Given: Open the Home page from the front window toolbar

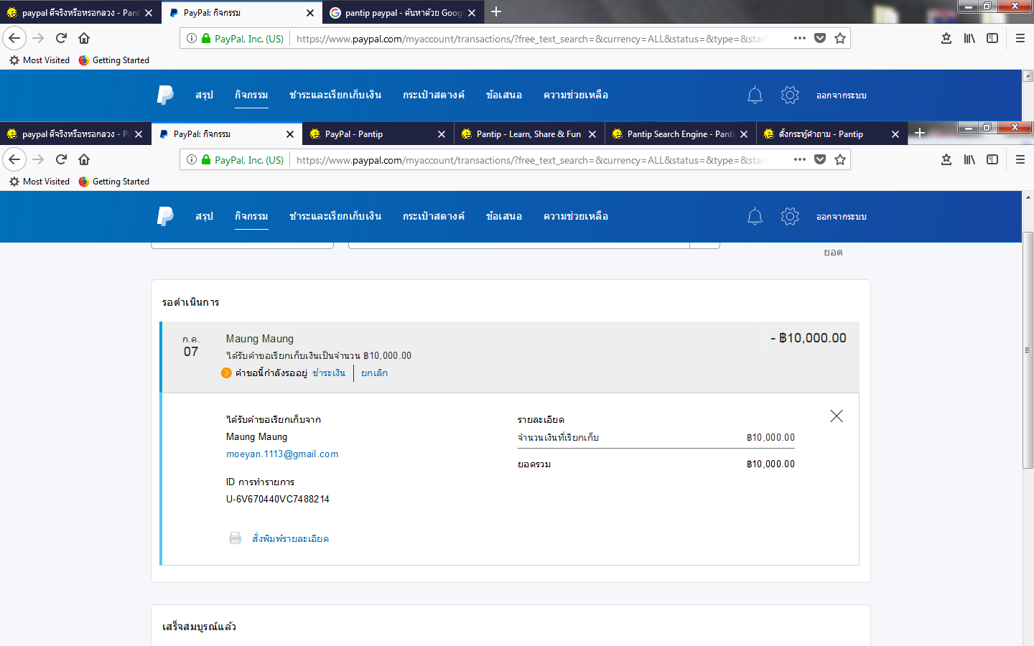Looking at the screenshot, I should click(x=84, y=159).
